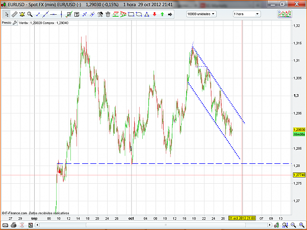
Task: Select the parallel channel lines tool
Action: [x=92, y=14]
